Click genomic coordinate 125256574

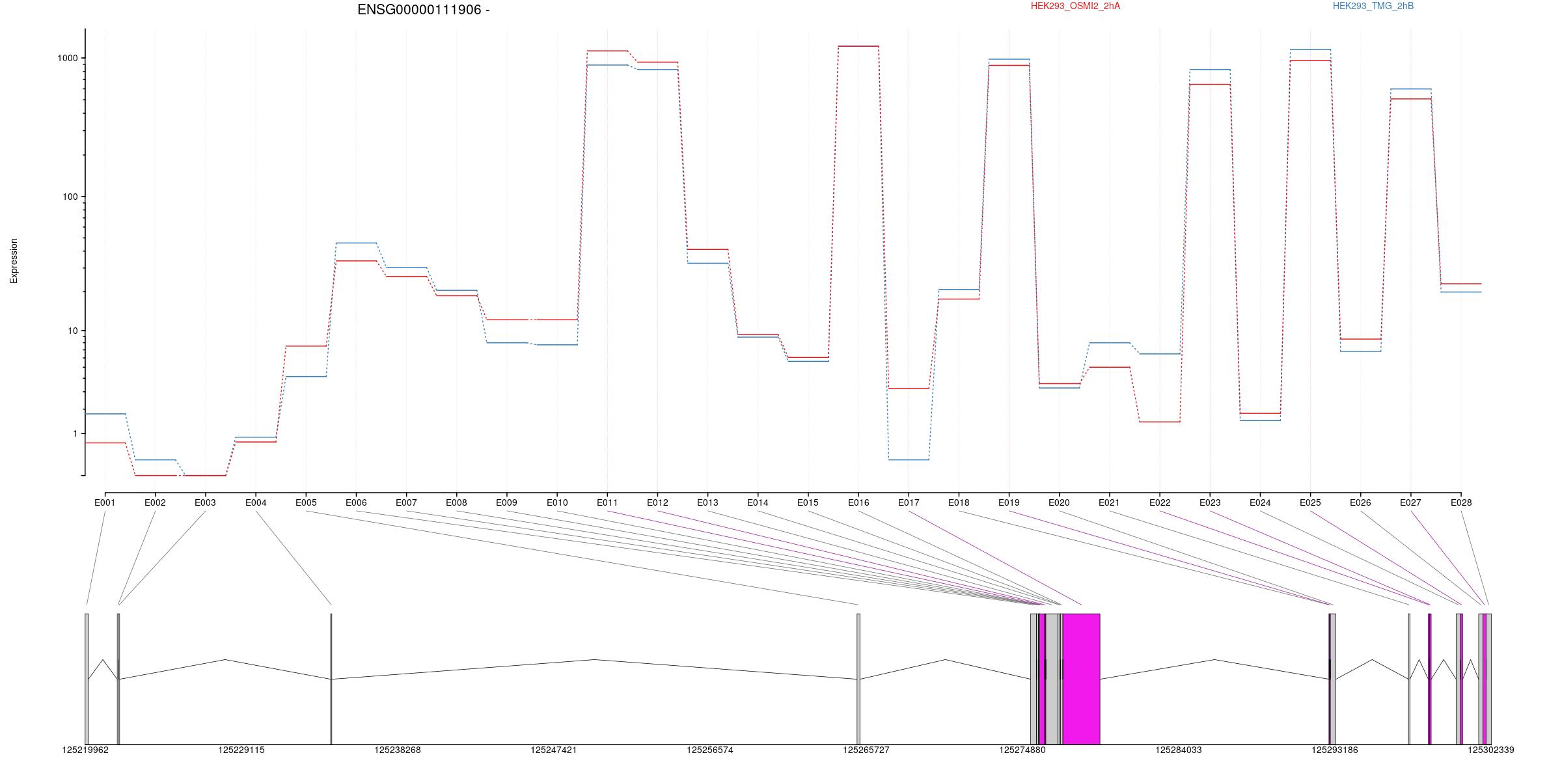(710, 750)
